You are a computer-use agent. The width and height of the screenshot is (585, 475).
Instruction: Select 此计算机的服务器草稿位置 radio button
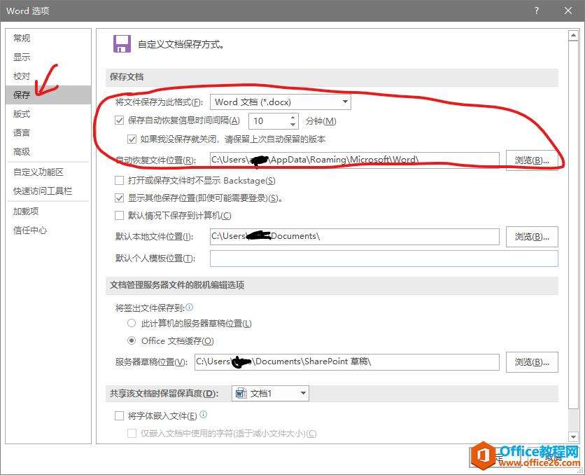(132, 323)
